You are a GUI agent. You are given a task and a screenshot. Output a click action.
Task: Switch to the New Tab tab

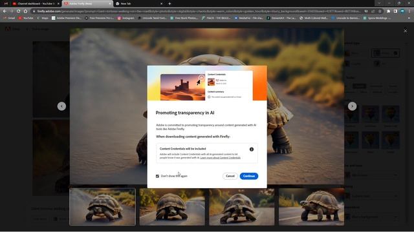point(138,4)
